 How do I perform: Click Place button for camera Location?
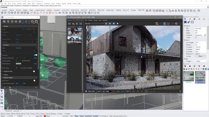pos(201,56)
